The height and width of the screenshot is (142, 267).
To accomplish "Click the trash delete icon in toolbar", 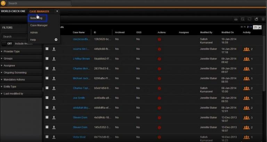I will coord(263,19).
